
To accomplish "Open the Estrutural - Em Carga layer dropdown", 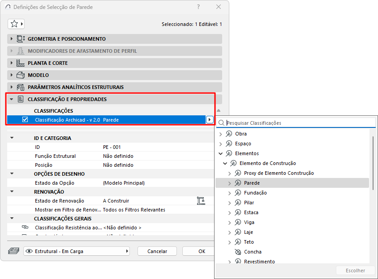I will tap(77, 251).
